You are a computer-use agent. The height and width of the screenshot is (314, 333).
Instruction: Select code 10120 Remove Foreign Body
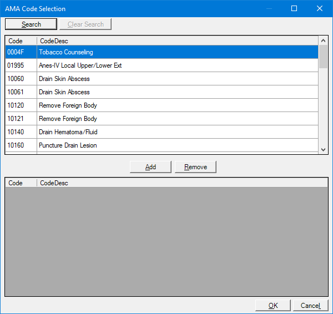pos(161,105)
